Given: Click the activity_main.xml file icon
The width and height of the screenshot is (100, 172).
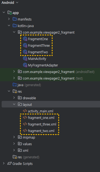Looking at the screenshot, I should pyautogui.click(x=25, y=111).
